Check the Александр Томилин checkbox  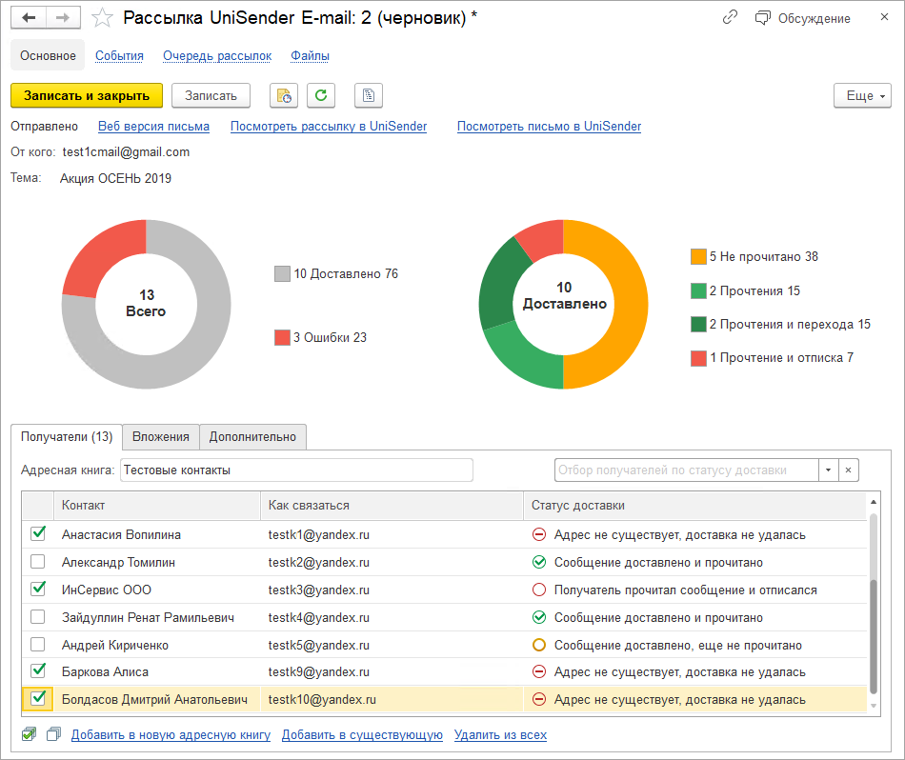coord(38,562)
